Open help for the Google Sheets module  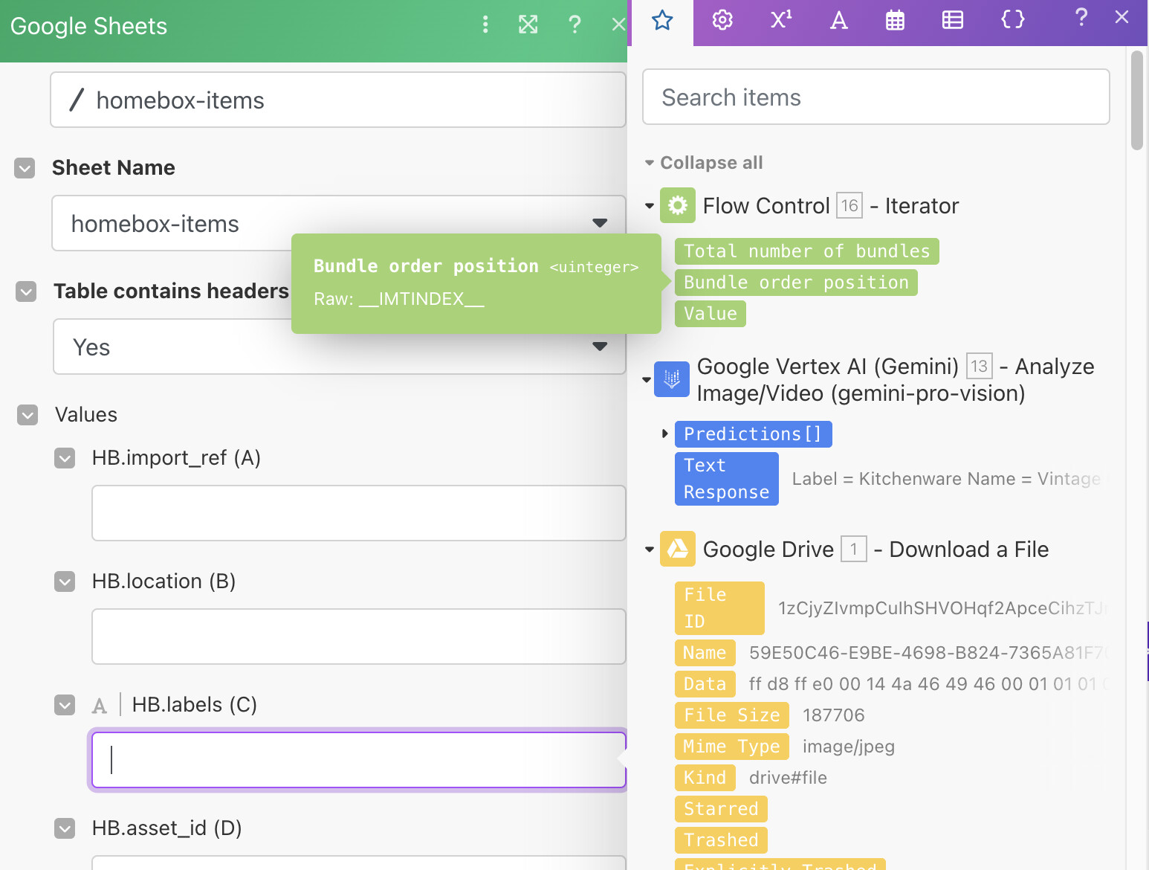point(574,25)
